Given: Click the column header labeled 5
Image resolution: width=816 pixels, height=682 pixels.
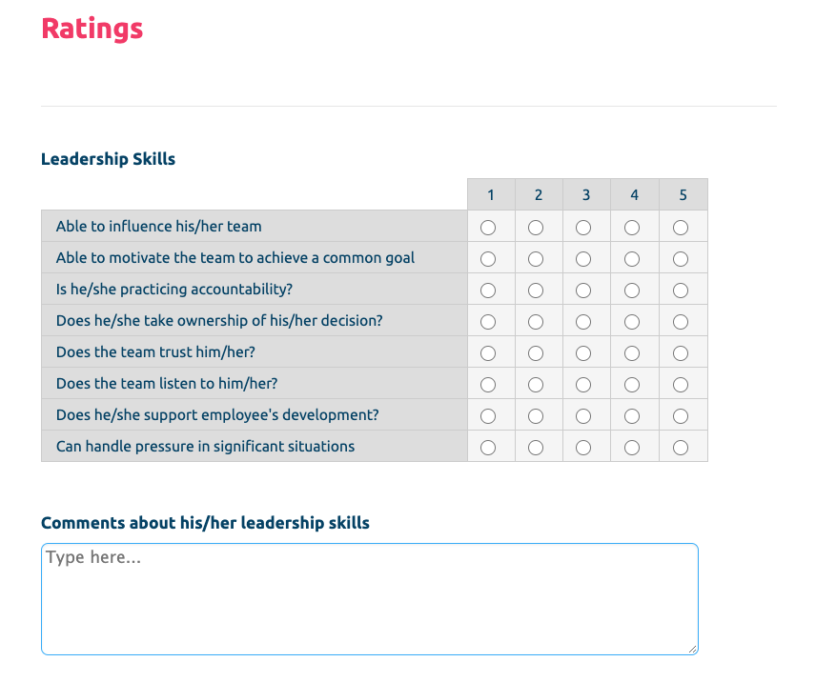Looking at the screenshot, I should pos(682,194).
